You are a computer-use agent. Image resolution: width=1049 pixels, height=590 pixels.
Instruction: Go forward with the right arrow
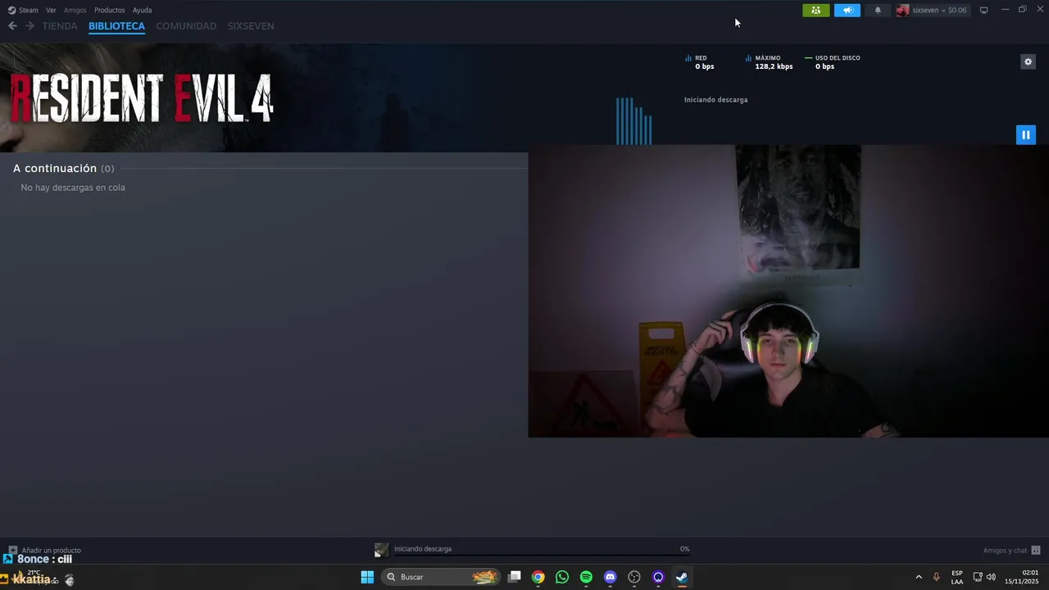(x=30, y=25)
